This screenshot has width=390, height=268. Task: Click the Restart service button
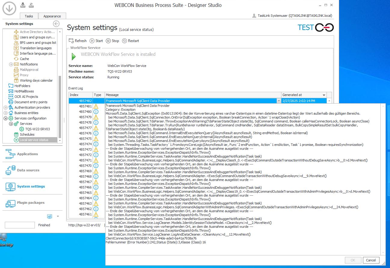point(131,41)
